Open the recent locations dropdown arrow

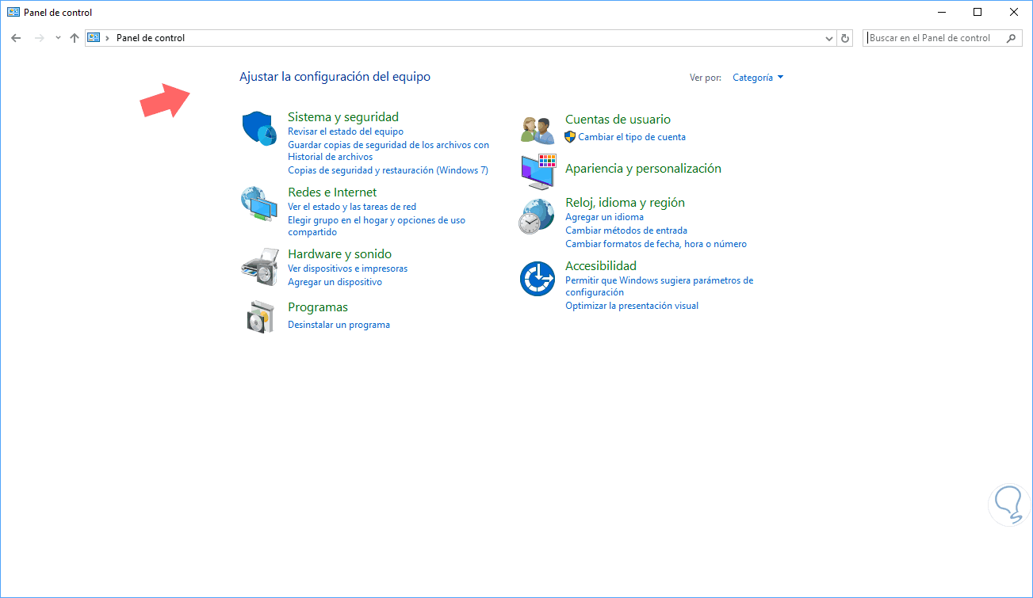(x=58, y=38)
